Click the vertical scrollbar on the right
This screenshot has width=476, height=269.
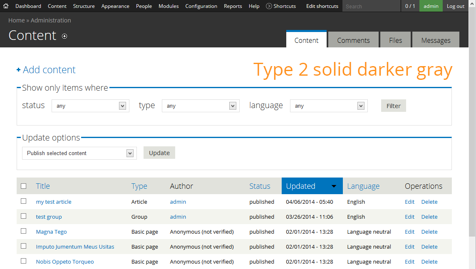click(x=472, y=125)
